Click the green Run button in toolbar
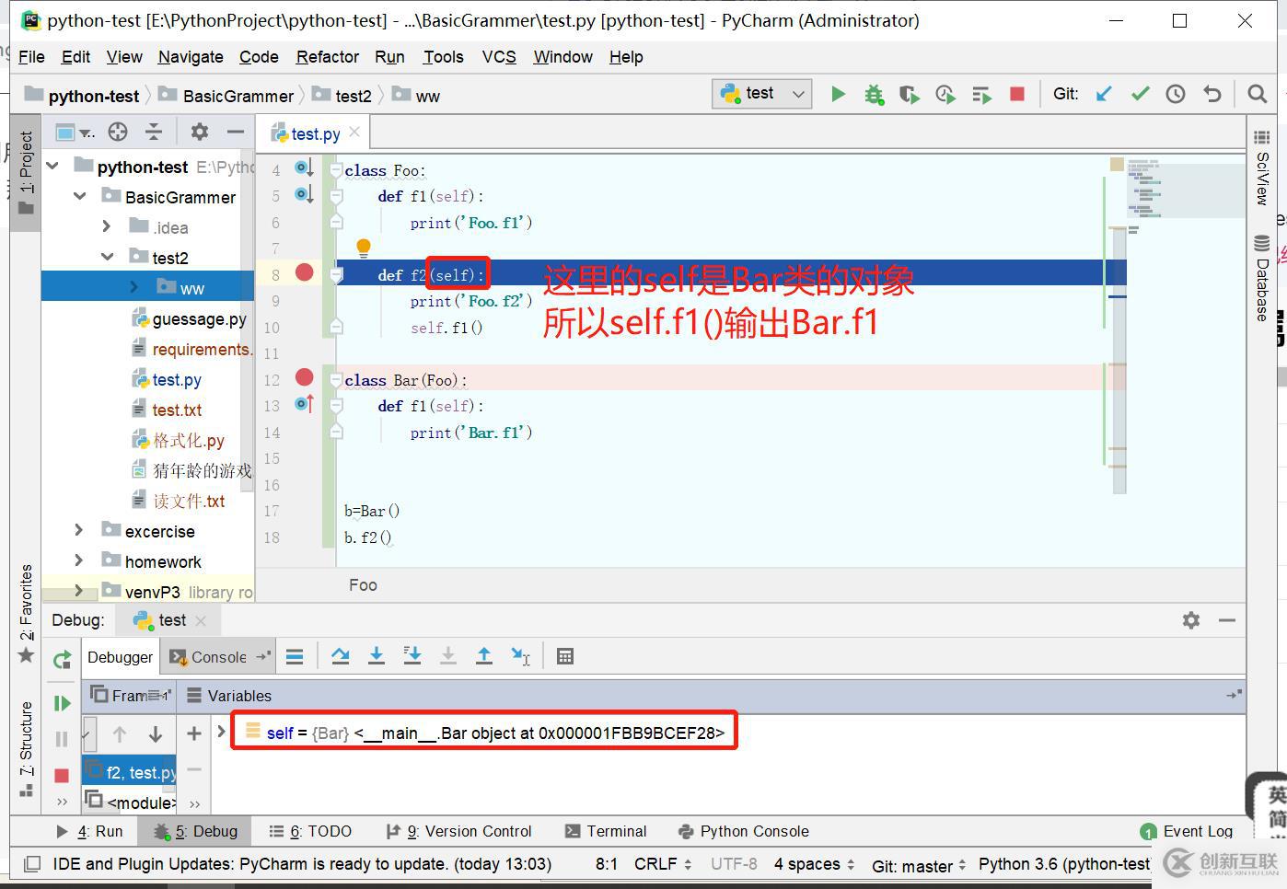Image resolution: width=1287 pixels, height=889 pixels. (838, 94)
